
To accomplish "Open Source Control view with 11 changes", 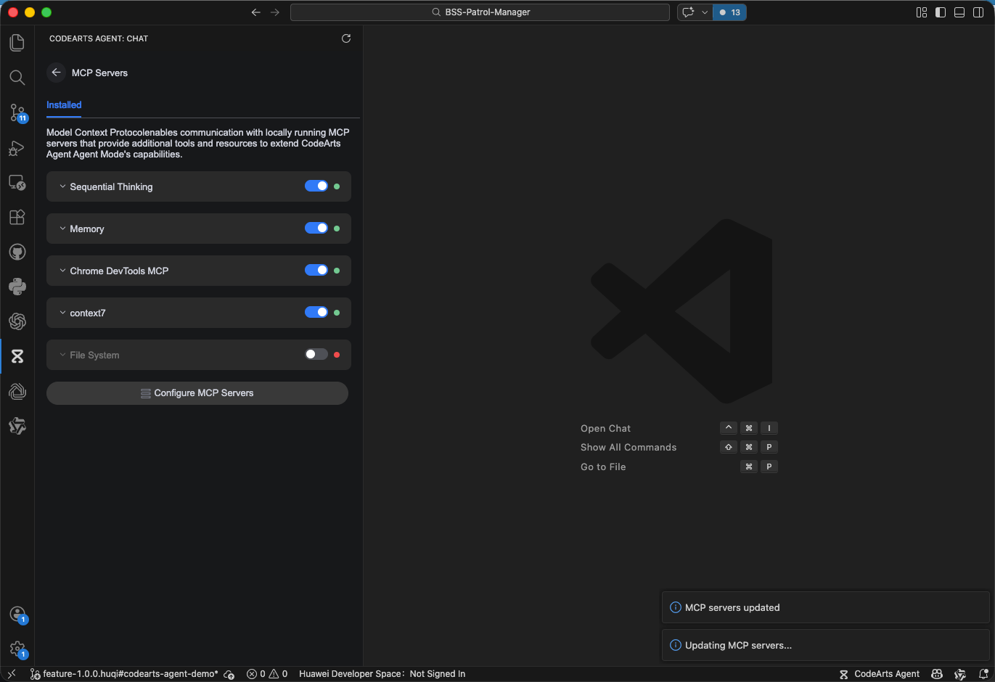I will click(17, 112).
